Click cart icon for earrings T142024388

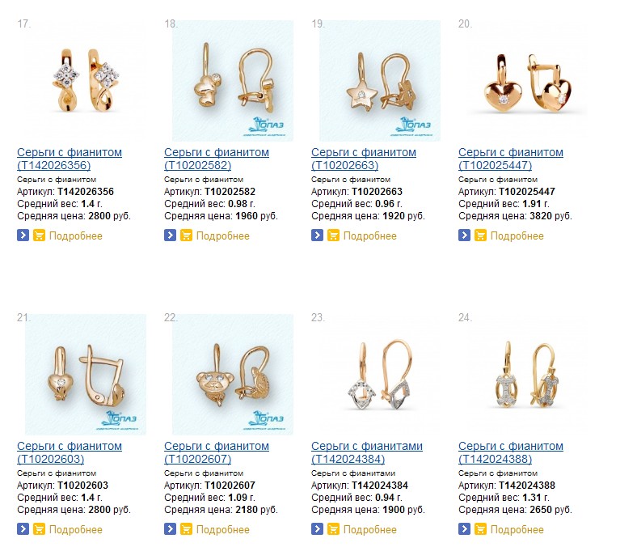480,528
